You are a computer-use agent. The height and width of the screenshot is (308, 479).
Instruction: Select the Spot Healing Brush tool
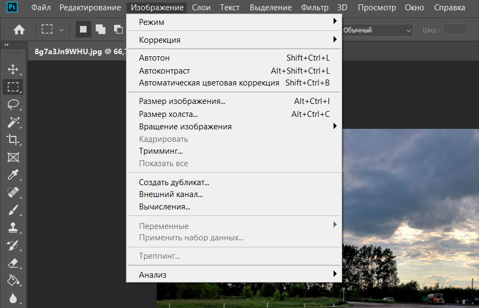(x=13, y=192)
